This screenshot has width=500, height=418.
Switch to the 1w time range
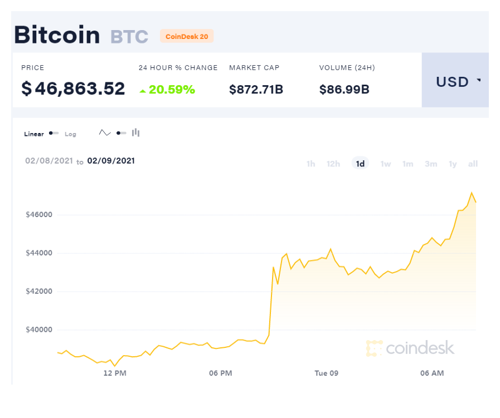[x=386, y=164]
